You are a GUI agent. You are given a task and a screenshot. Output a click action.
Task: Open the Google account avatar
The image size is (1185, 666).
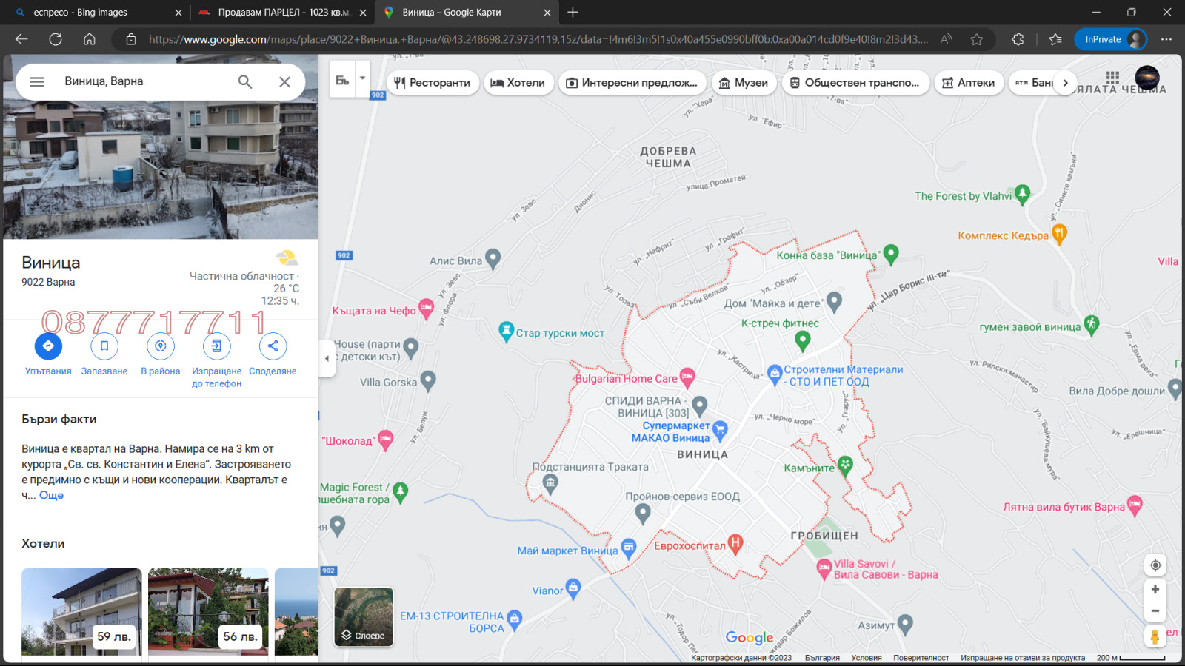1147,78
